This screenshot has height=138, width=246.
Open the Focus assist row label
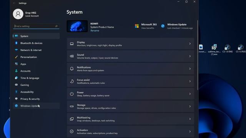click(83, 80)
